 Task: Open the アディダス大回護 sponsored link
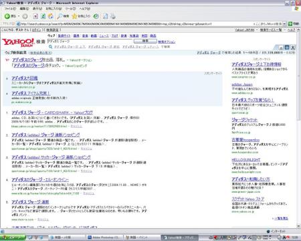[25, 78]
